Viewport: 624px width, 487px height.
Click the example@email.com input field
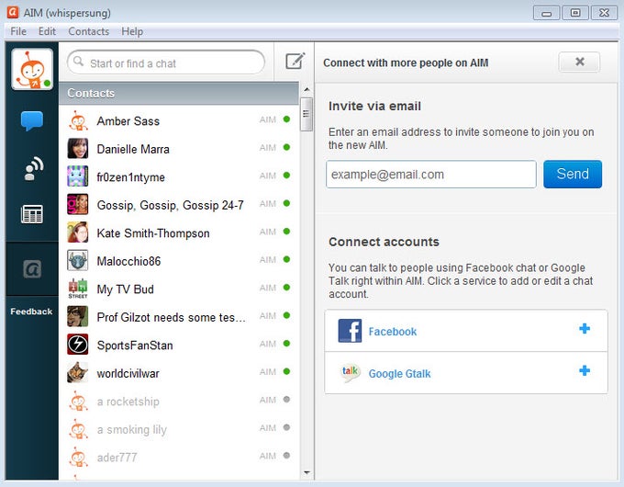[x=431, y=175]
